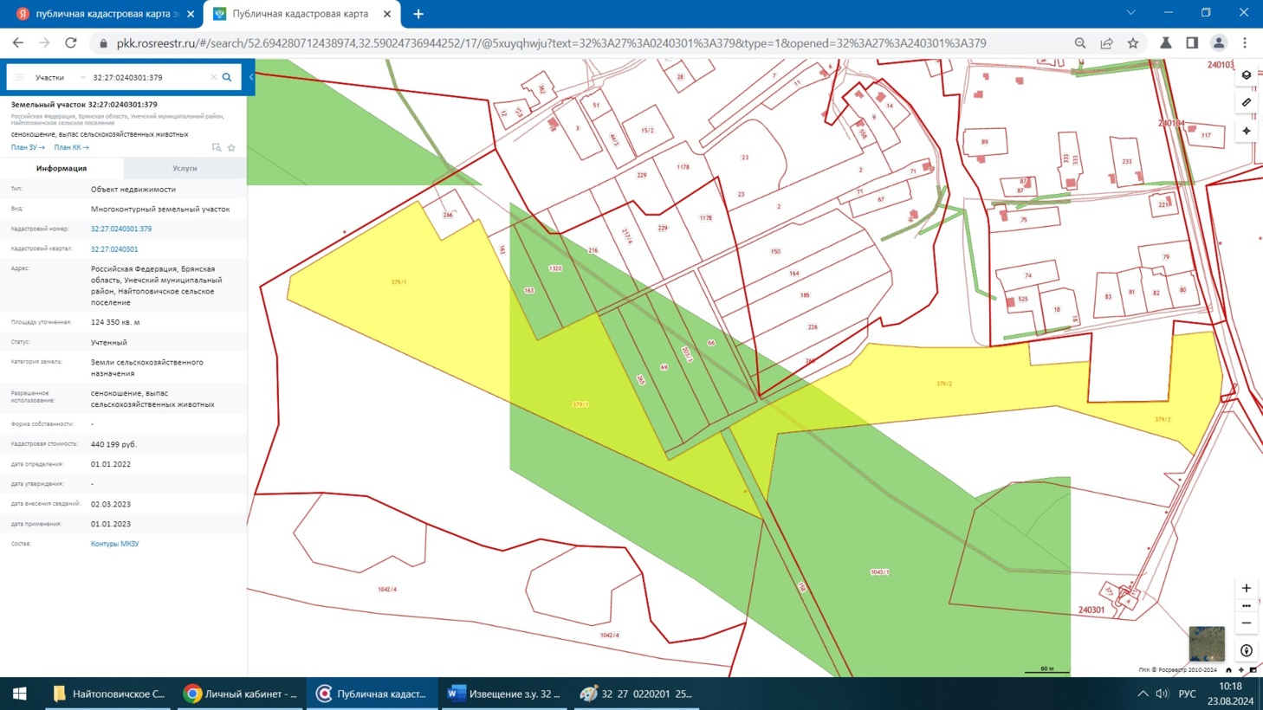
Task: Open the browser tab search dropdown
Action: pos(1130,13)
